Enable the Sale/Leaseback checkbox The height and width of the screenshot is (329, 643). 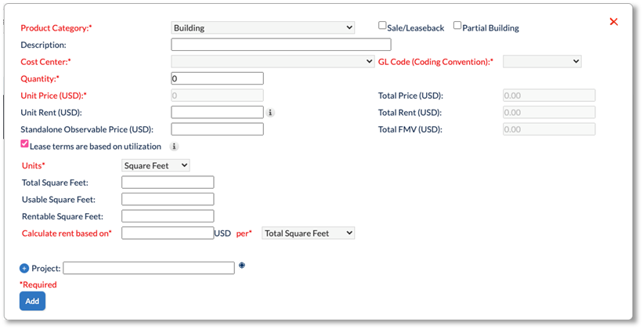(382, 25)
